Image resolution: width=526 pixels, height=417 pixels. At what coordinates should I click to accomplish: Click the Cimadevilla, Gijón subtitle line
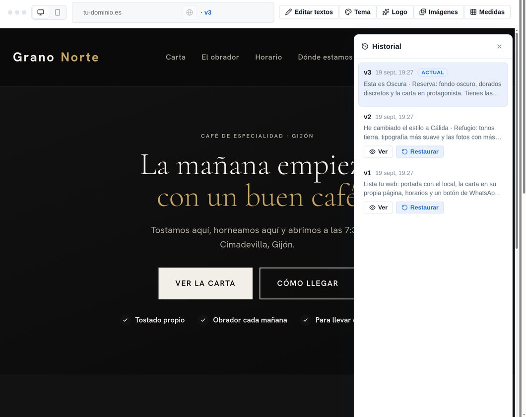[x=258, y=245]
